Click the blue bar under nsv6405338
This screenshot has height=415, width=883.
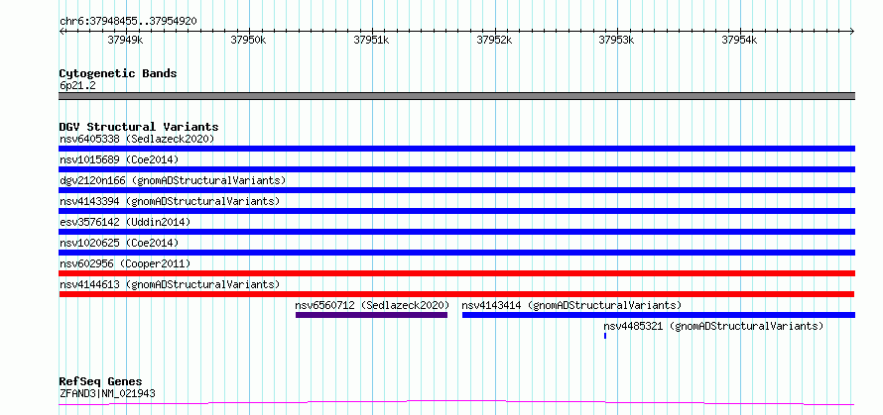[x=456, y=149]
